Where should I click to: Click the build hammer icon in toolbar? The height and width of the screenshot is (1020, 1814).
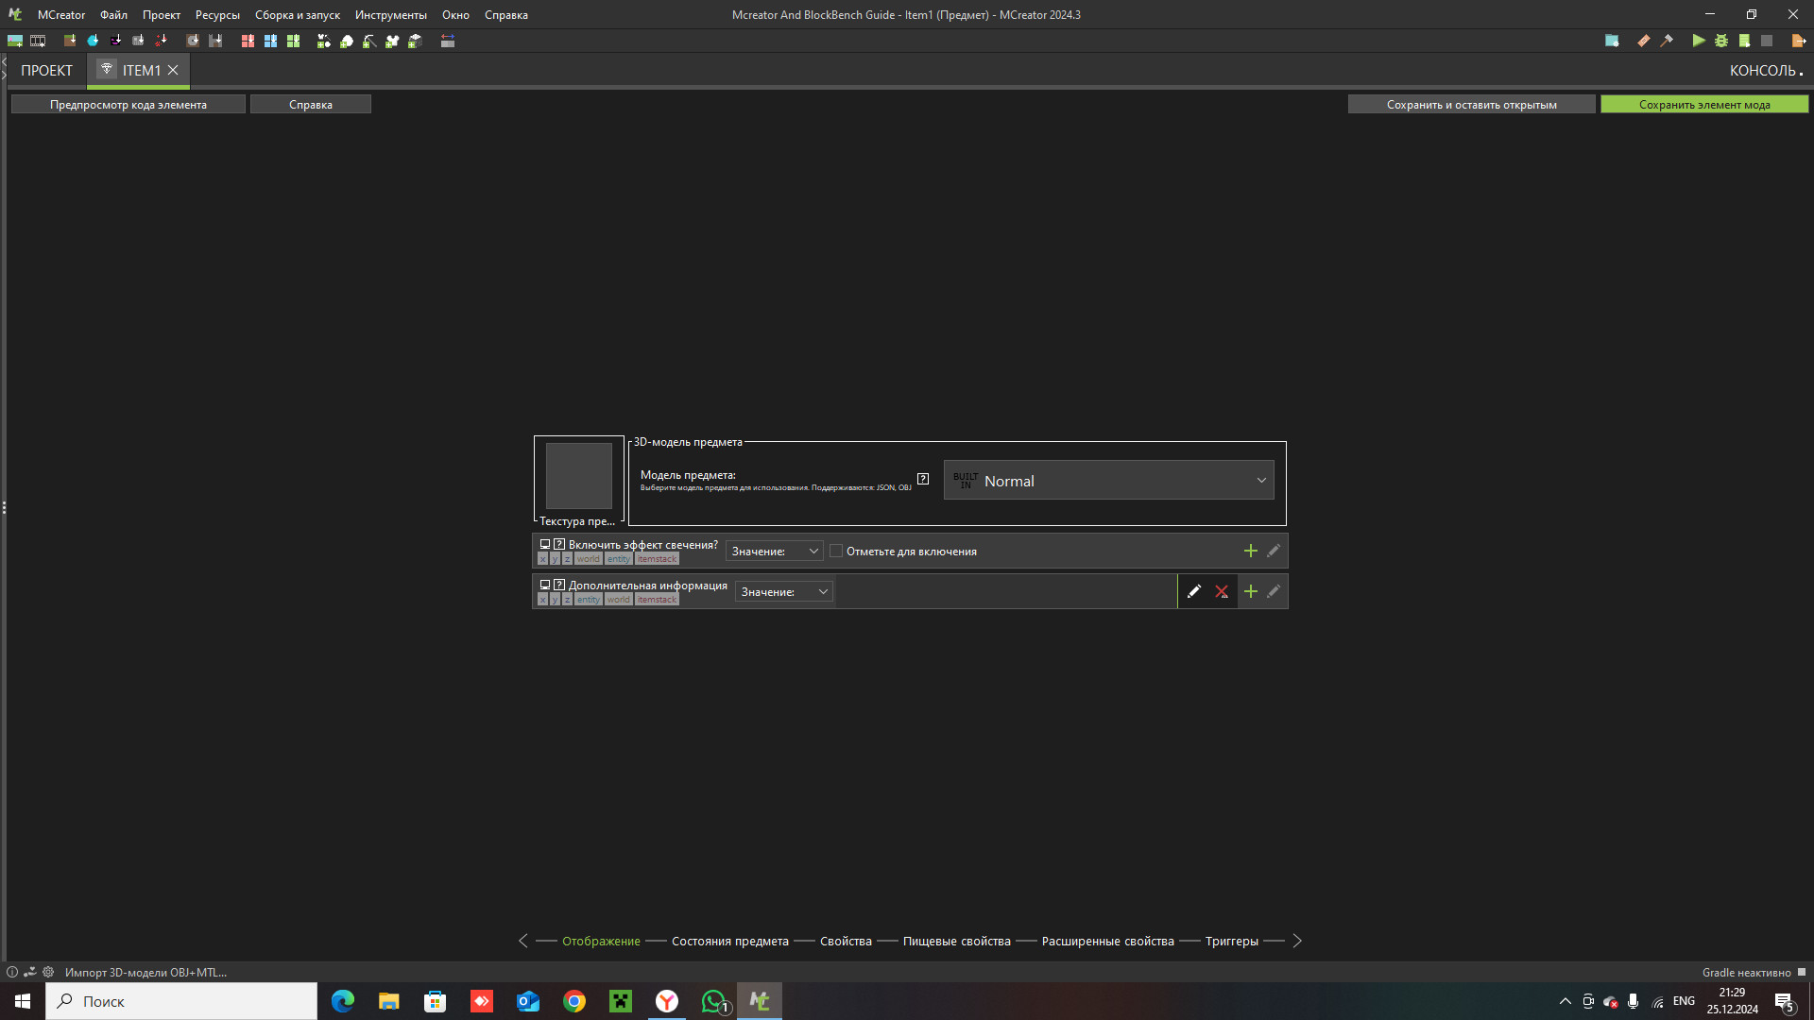point(1667,41)
